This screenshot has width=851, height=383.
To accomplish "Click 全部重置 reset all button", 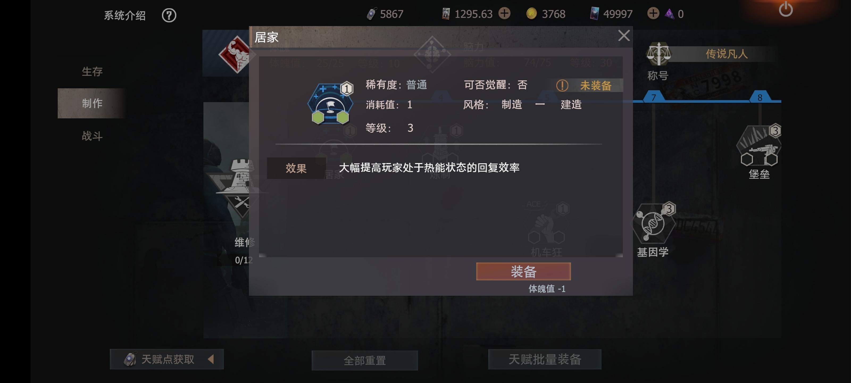I will pyautogui.click(x=364, y=360).
